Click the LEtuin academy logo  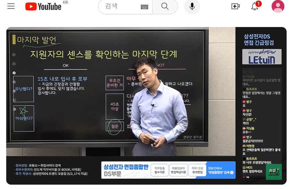coord(262,57)
